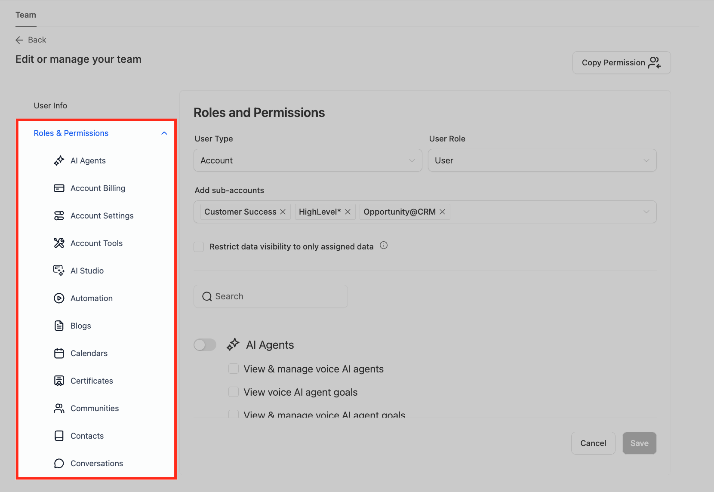Image resolution: width=714 pixels, height=492 pixels.
Task: Click the AI Agents section heading
Action: (270, 345)
